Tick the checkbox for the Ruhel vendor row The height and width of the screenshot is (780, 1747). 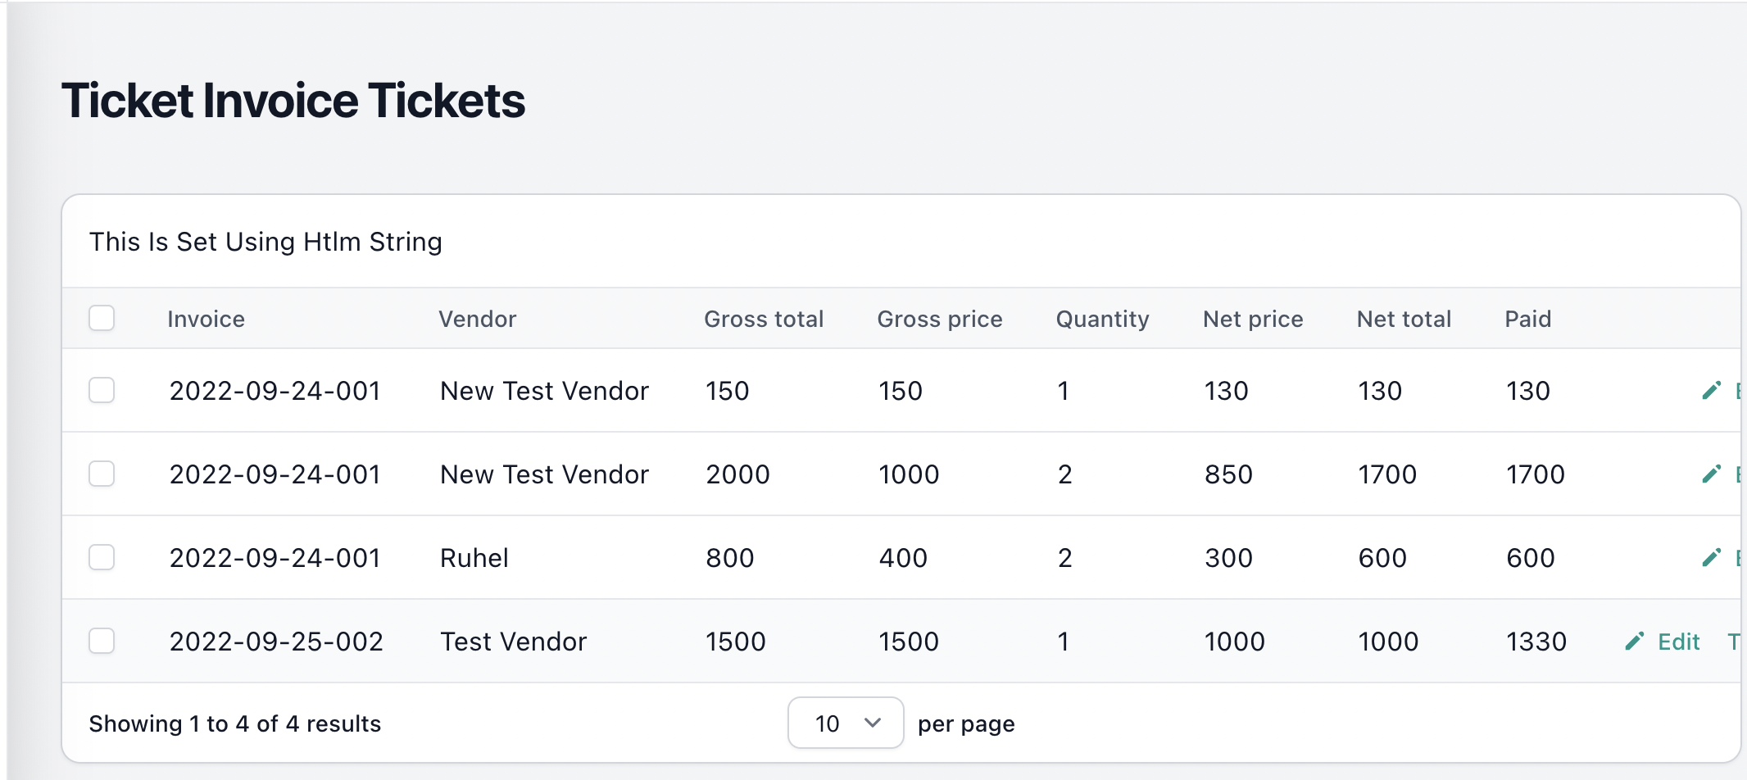[x=102, y=557]
